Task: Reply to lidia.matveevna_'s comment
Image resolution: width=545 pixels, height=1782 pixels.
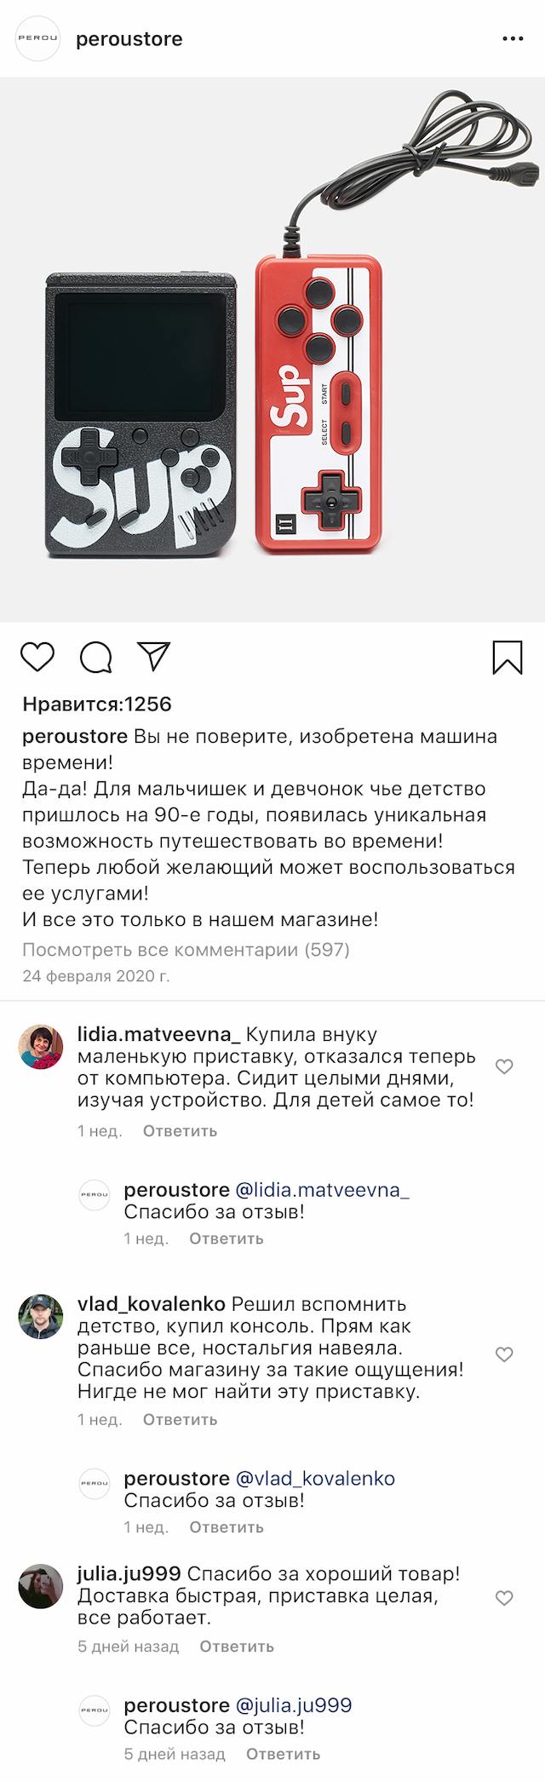Action: point(180,1131)
